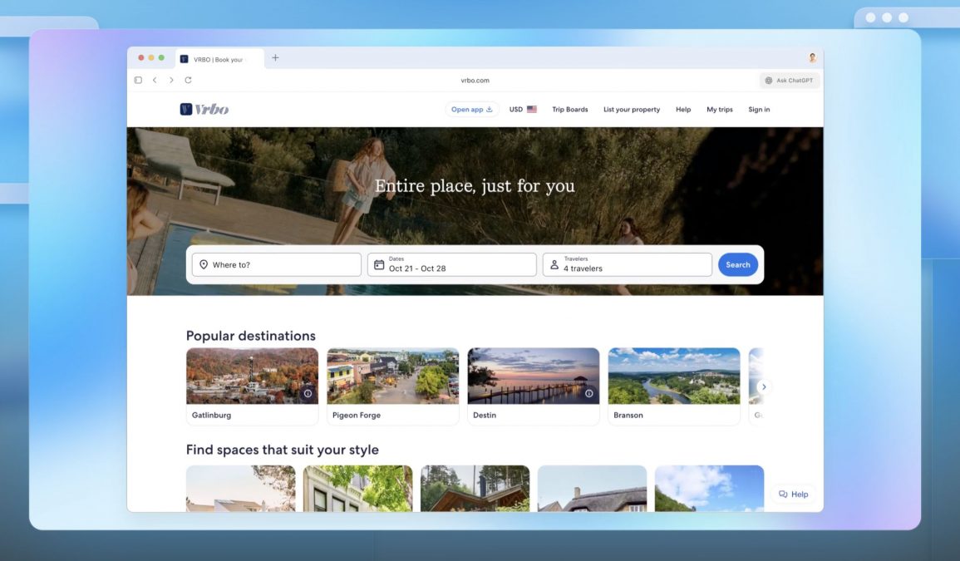Click the Sign in link
The height and width of the screenshot is (561, 960).
[758, 109]
